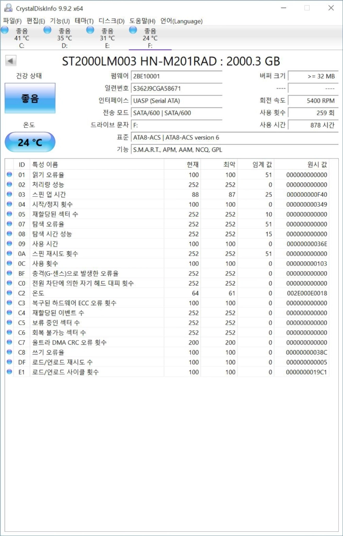The width and height of the screenshot is (343, 536).
Task: Click status dot of 보류 중인 섹터 수 row
Action: [9, 322]
